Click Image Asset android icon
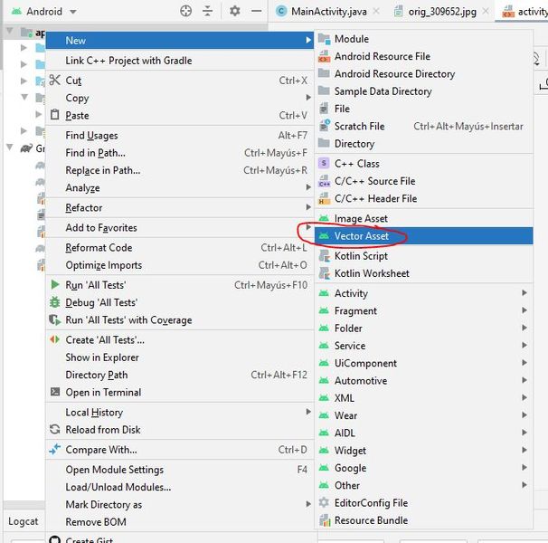This screenshot has height=543, width=548. click(324, 218)
